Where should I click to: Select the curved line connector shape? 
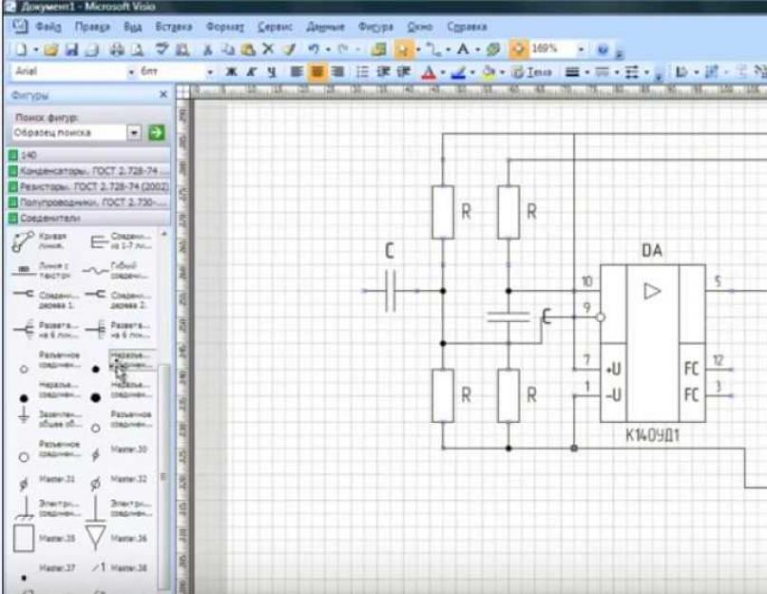coord(23,242)
